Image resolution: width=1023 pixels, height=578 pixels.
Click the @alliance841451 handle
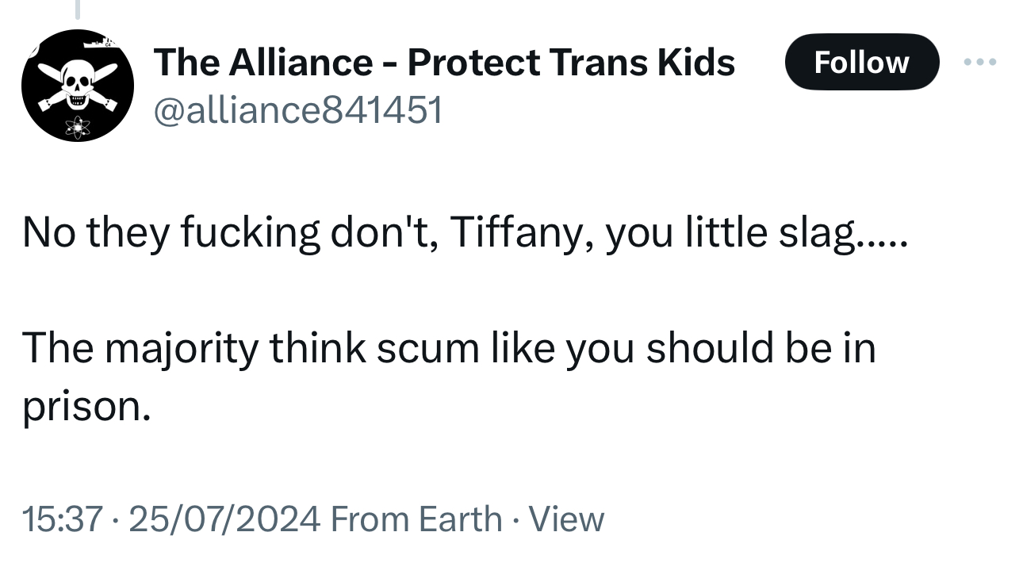click(x=297, y=110)
